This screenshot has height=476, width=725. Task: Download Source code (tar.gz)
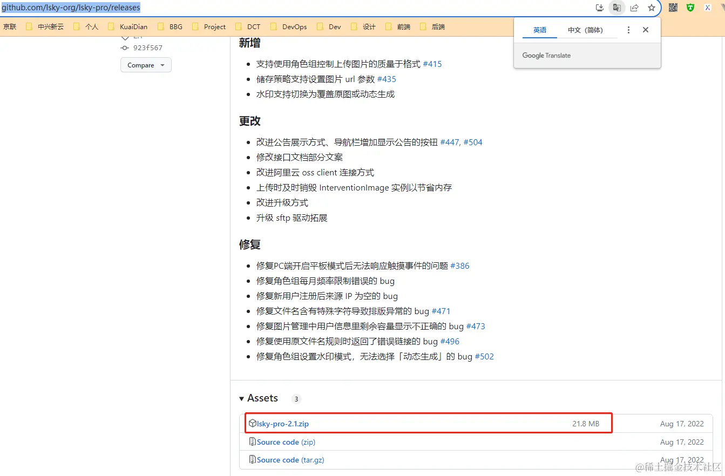point(290,460)
